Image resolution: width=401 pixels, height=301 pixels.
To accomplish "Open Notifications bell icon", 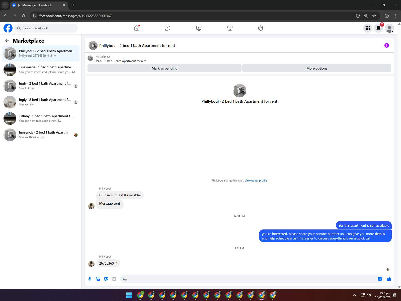I will [x=378, y=28].
